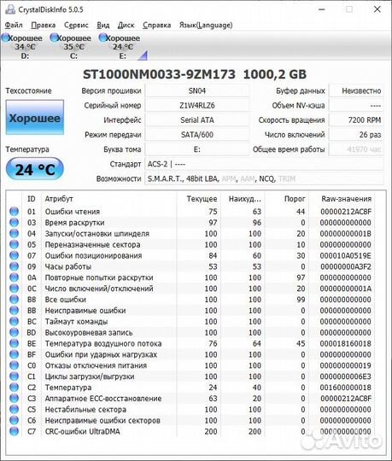Open the Сервис menu

(76, 25)
